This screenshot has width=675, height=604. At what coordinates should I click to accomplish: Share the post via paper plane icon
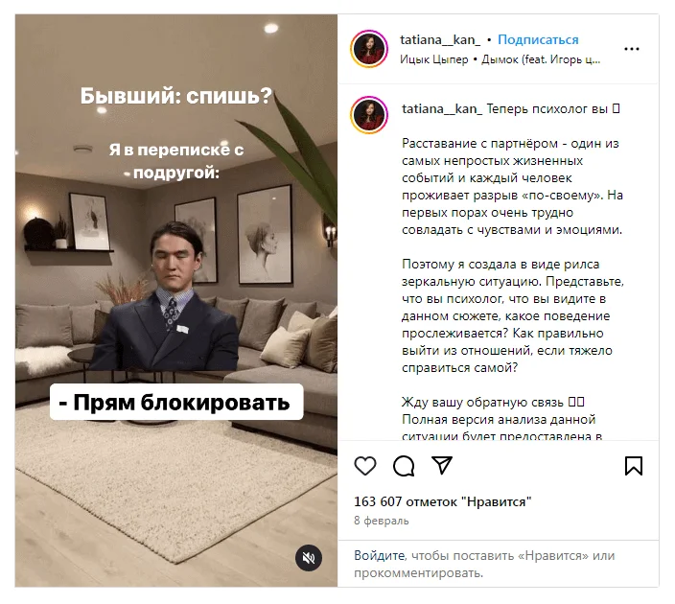[x=442, y=465]
